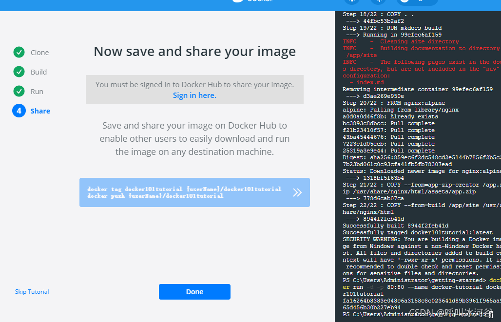Click terminal line 'Successfully built 8944f2feb41d'

(396, 226)
